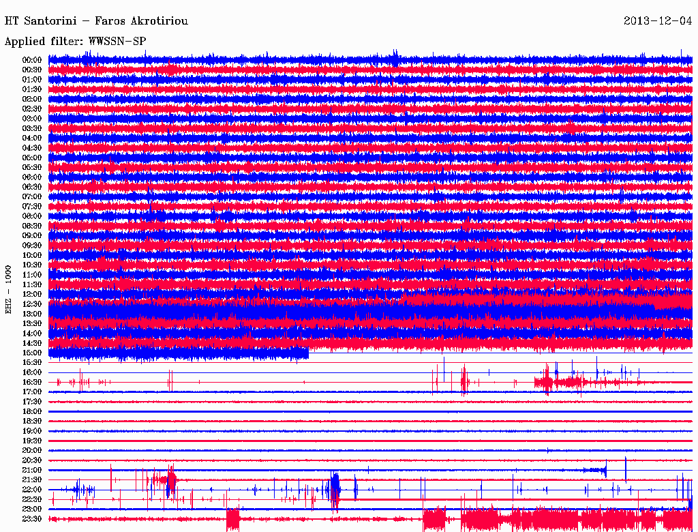Select the 15:00 time row label
Viewport: 698px width, 532px height.
pos(32,353)
